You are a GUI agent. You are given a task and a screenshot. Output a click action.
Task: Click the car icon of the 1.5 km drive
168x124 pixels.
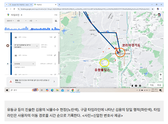click(16, 37)
